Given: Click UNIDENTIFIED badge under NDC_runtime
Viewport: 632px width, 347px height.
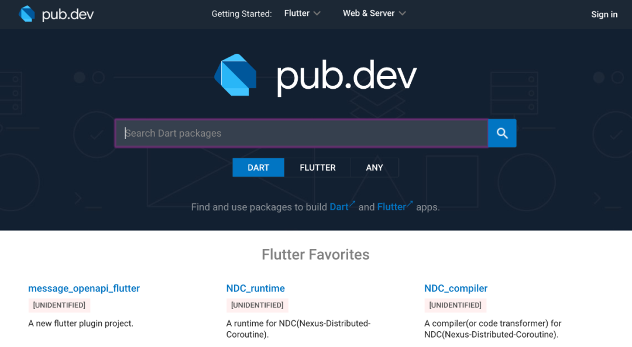Looking at the screenshot, I should [257, 305].
